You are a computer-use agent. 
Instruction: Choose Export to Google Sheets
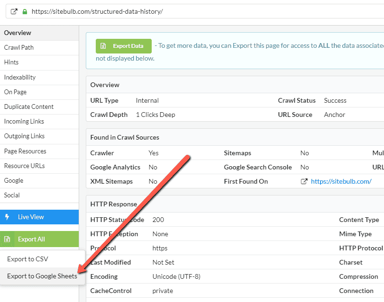click(42, 276)
